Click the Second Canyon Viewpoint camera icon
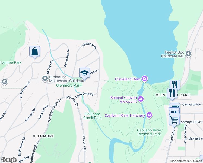The image size is (203, 163). [141, 99]
